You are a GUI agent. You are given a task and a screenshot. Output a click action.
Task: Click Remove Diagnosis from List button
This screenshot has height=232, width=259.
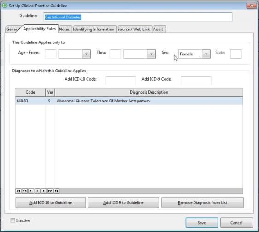pyautogui.click(x=202, y=202)
